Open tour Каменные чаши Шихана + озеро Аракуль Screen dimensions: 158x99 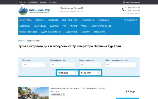click(x=78, y=88)
